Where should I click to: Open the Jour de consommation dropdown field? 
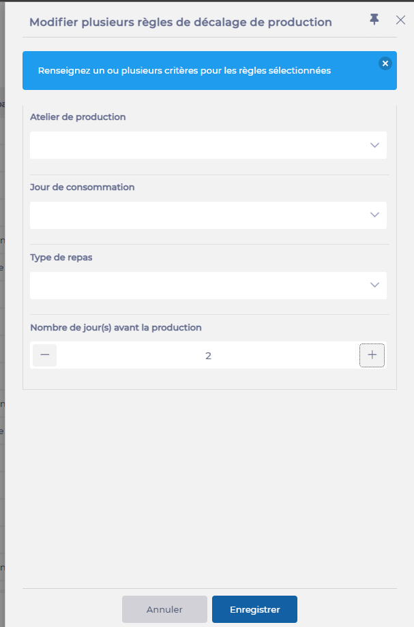click(198, 215)
